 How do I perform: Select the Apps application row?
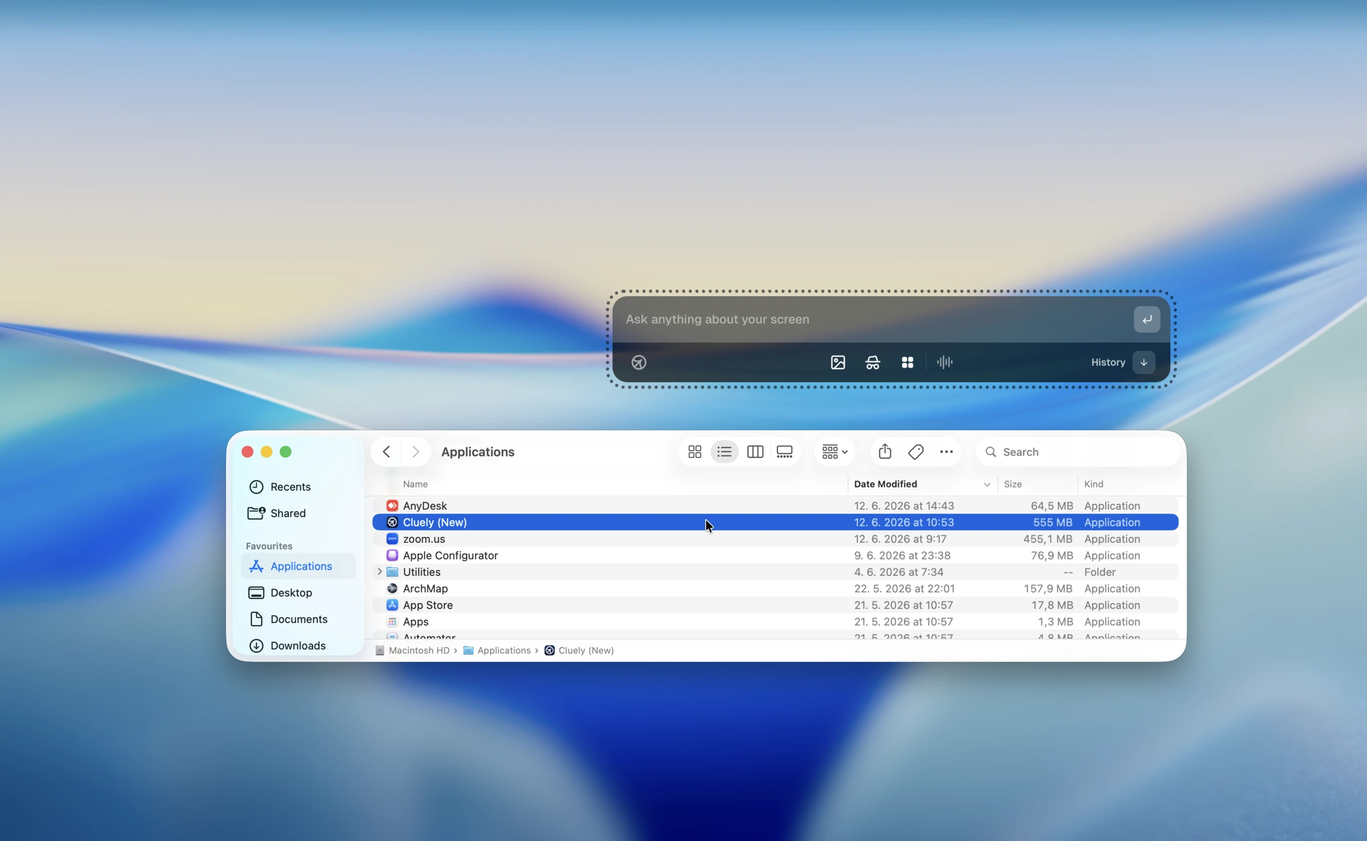[x=775, y=621]
